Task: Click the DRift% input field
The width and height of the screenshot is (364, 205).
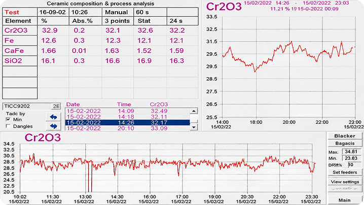Action: pos(354,165)
